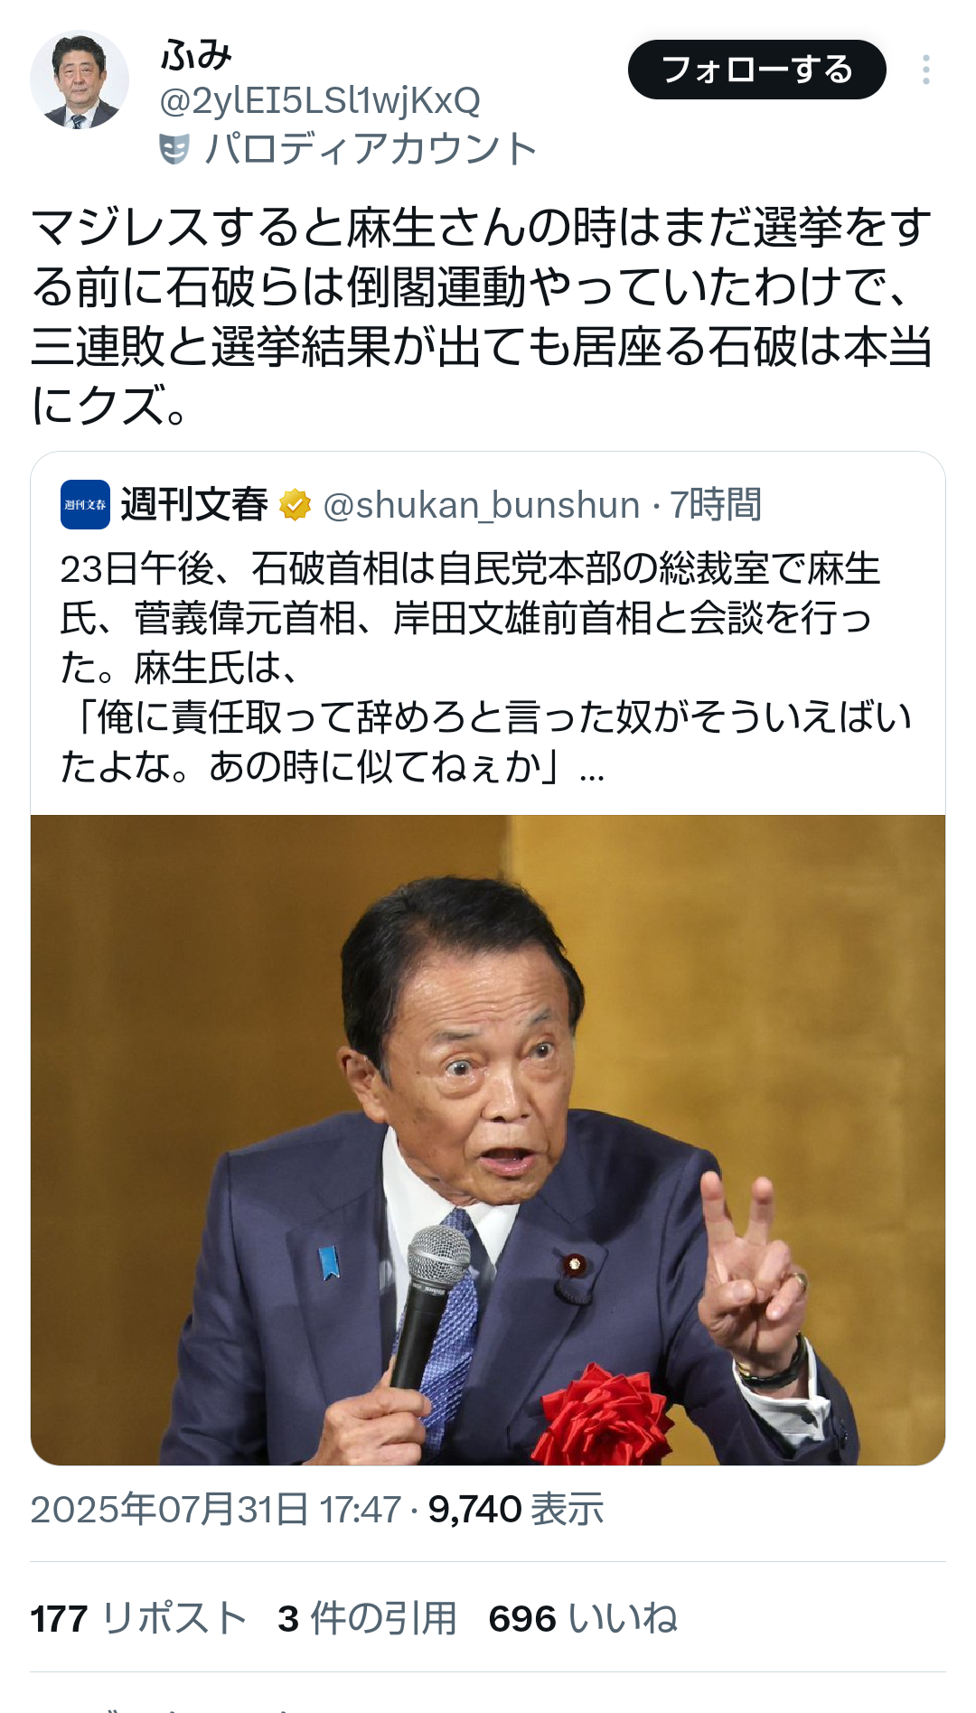Tap the 7時間 quoted post time
The width and height of the screenshot is (976, 1713).
point(716,505)
